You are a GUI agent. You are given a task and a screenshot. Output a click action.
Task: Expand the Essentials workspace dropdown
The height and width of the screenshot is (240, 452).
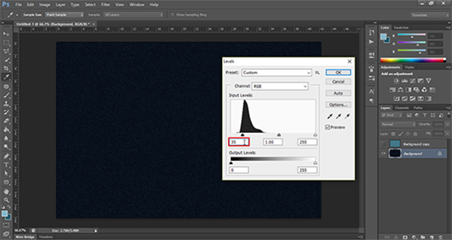430,15
